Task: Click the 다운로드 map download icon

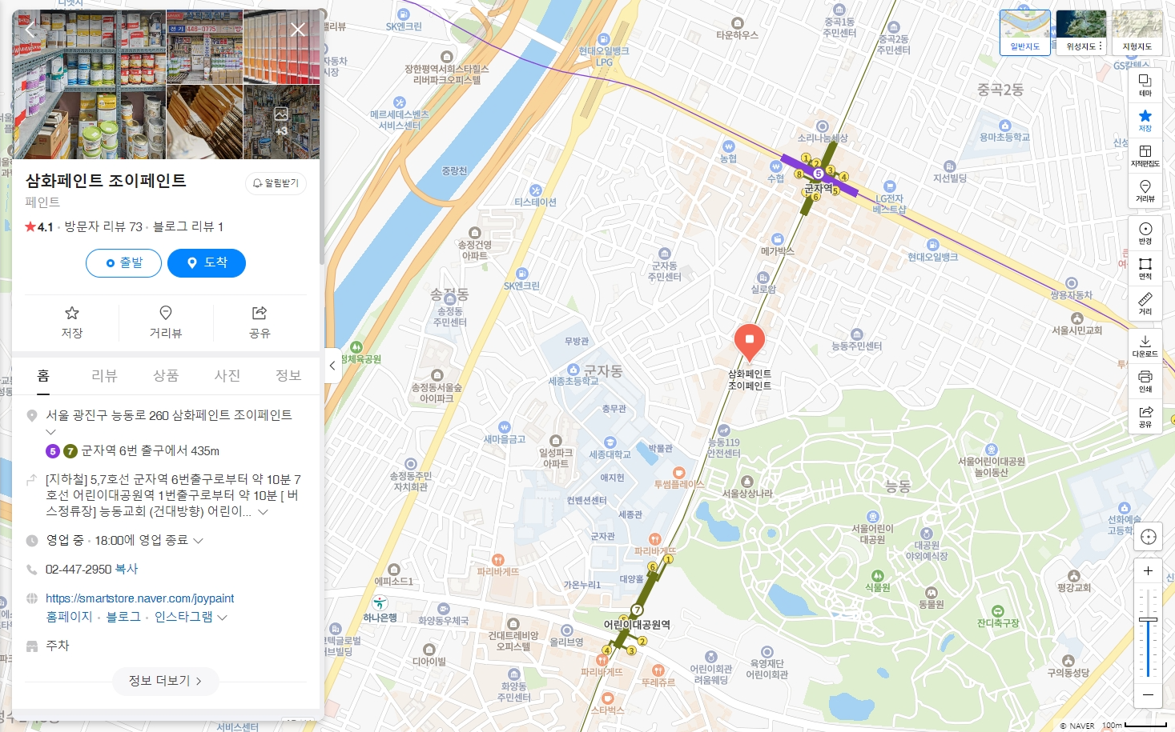Action: [1145, 346]
